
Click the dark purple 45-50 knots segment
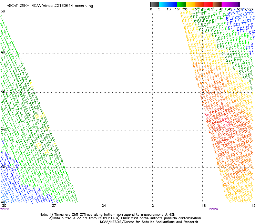[235, 4]
